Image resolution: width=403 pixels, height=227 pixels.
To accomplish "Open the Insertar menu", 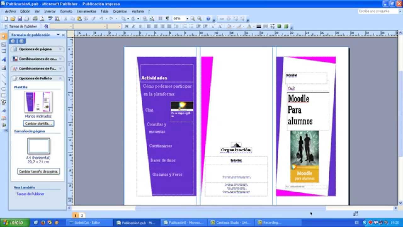I will (50, 11).
